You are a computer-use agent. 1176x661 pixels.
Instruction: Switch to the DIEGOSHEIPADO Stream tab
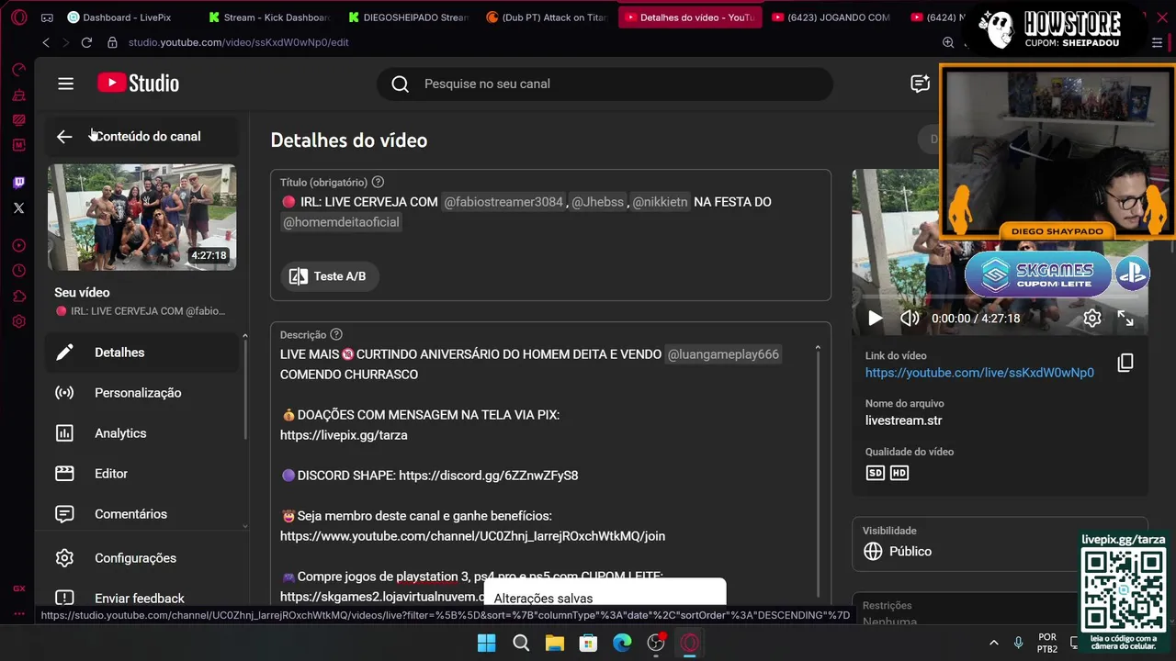tap(410, 17)
